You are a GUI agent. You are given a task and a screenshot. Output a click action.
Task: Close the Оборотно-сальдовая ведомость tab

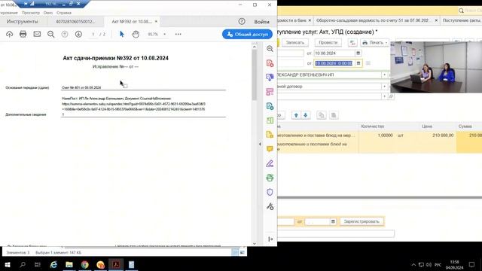(x=436, y=20)
